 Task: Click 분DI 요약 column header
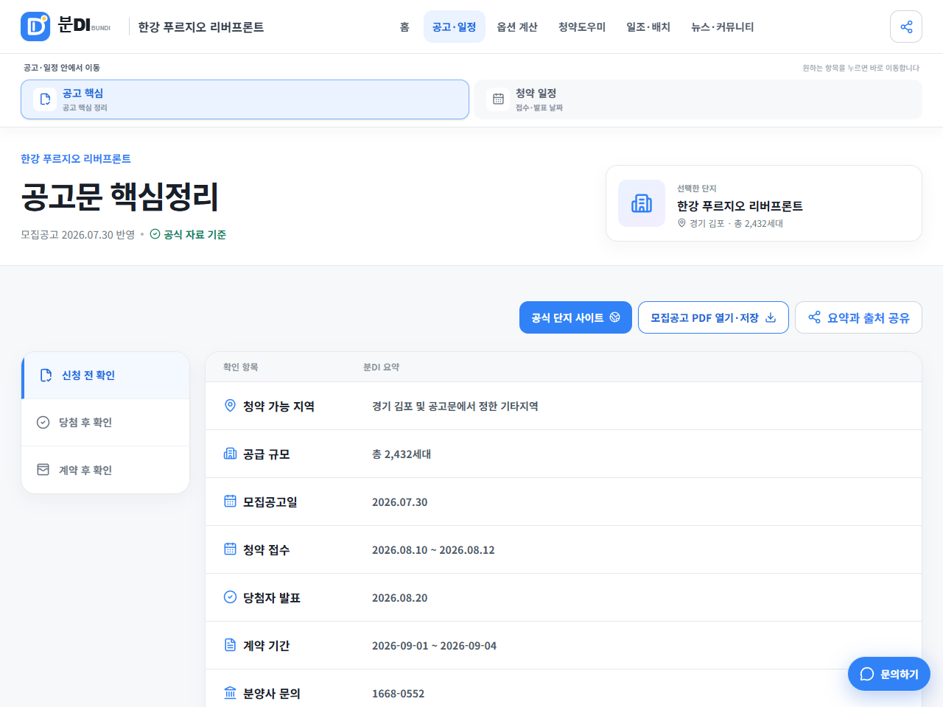pos(382,367)
